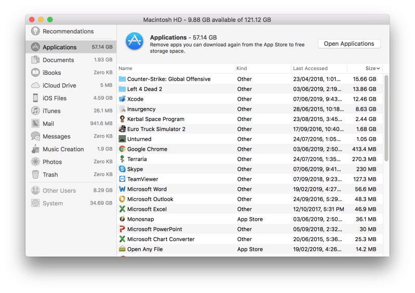Screen dimensions: 415x293
Task: Select Documents label in the sidebar
Action: (58, 60)
